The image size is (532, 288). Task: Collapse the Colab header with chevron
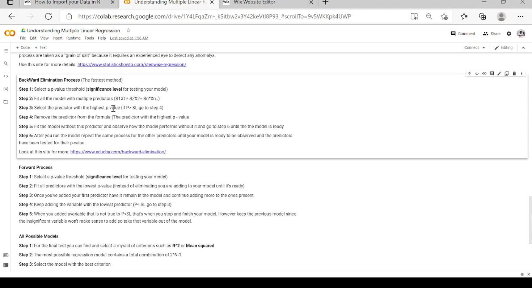(523, 48)
